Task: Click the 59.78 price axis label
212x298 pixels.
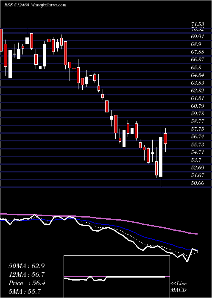Action: point(198,114)
